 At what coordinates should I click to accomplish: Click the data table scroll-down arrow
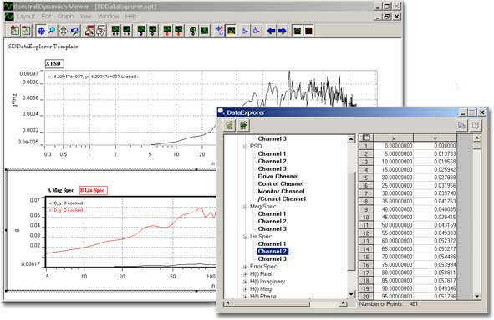point(476,296)
